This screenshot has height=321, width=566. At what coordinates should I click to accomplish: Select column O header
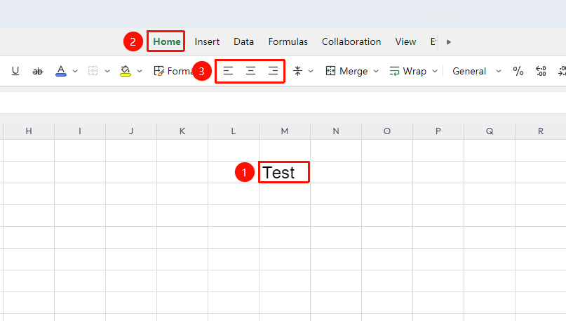click(387, 131)
